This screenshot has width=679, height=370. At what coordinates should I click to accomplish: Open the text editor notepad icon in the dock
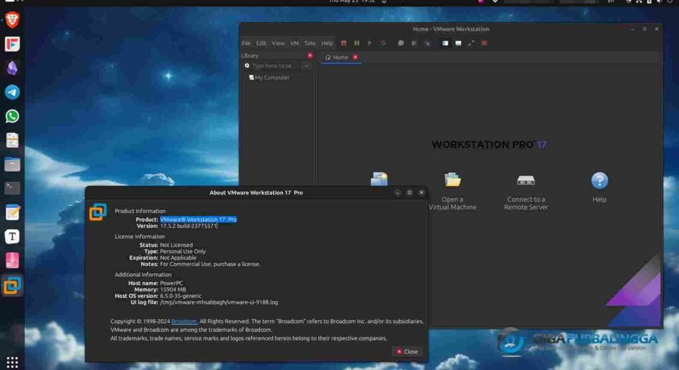click(12, 212)
